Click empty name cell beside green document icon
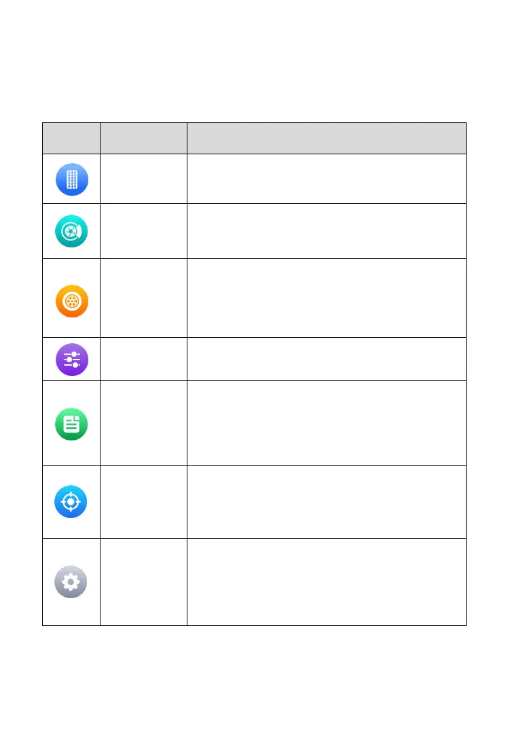Image resolution: width=508 pixels, height=732 pixels. point(143,423)
